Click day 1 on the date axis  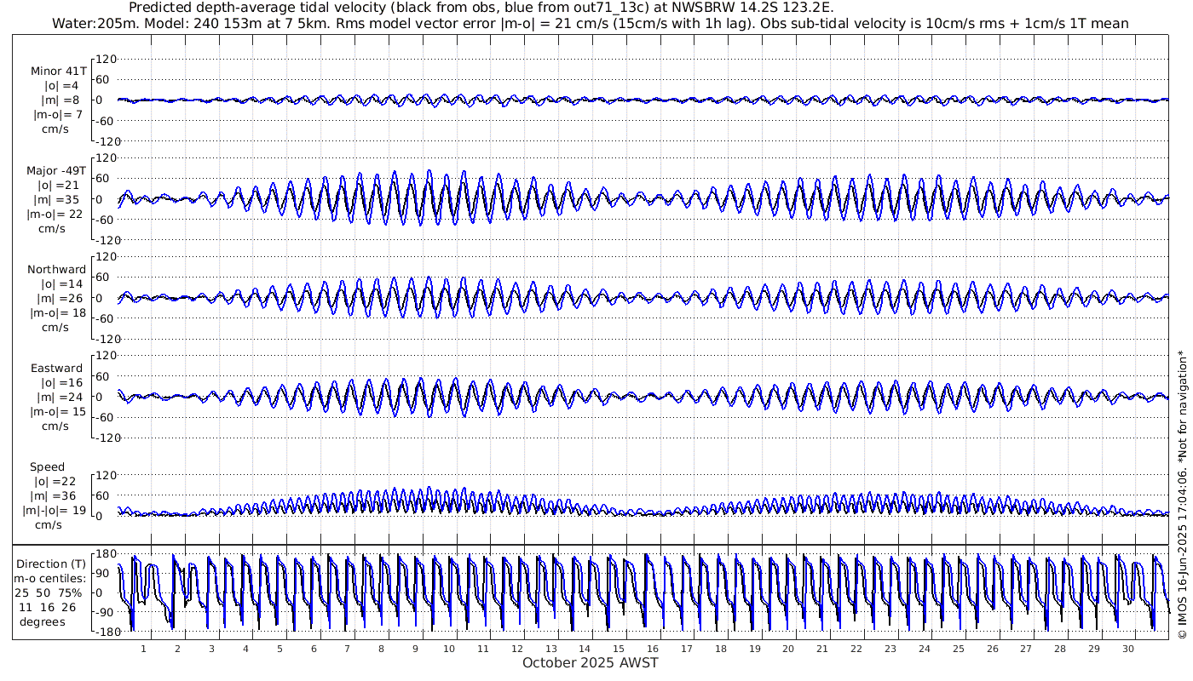[143, 648]
